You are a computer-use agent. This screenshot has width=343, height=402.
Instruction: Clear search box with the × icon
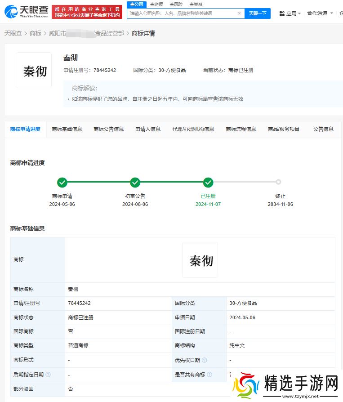[239, 13]
